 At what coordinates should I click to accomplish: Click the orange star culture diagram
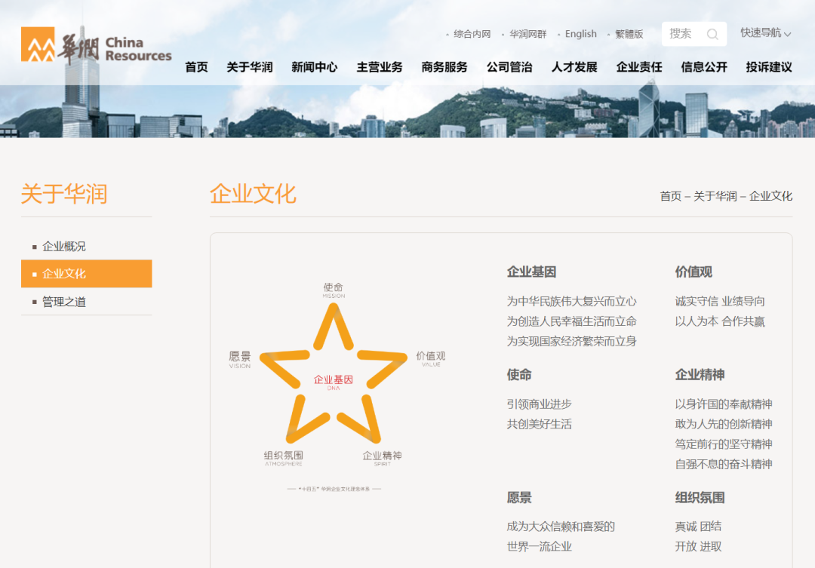tap(334, 374)
